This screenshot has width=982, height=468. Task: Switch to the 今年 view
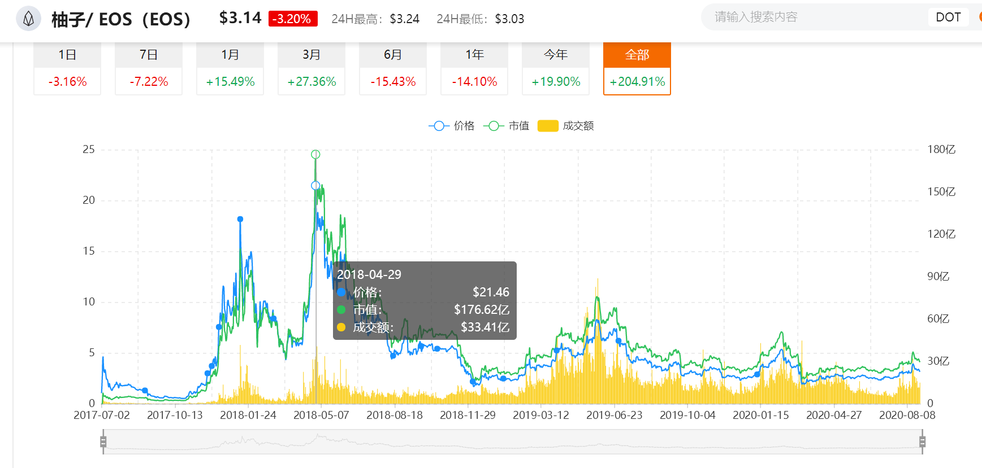pos(555,68)
